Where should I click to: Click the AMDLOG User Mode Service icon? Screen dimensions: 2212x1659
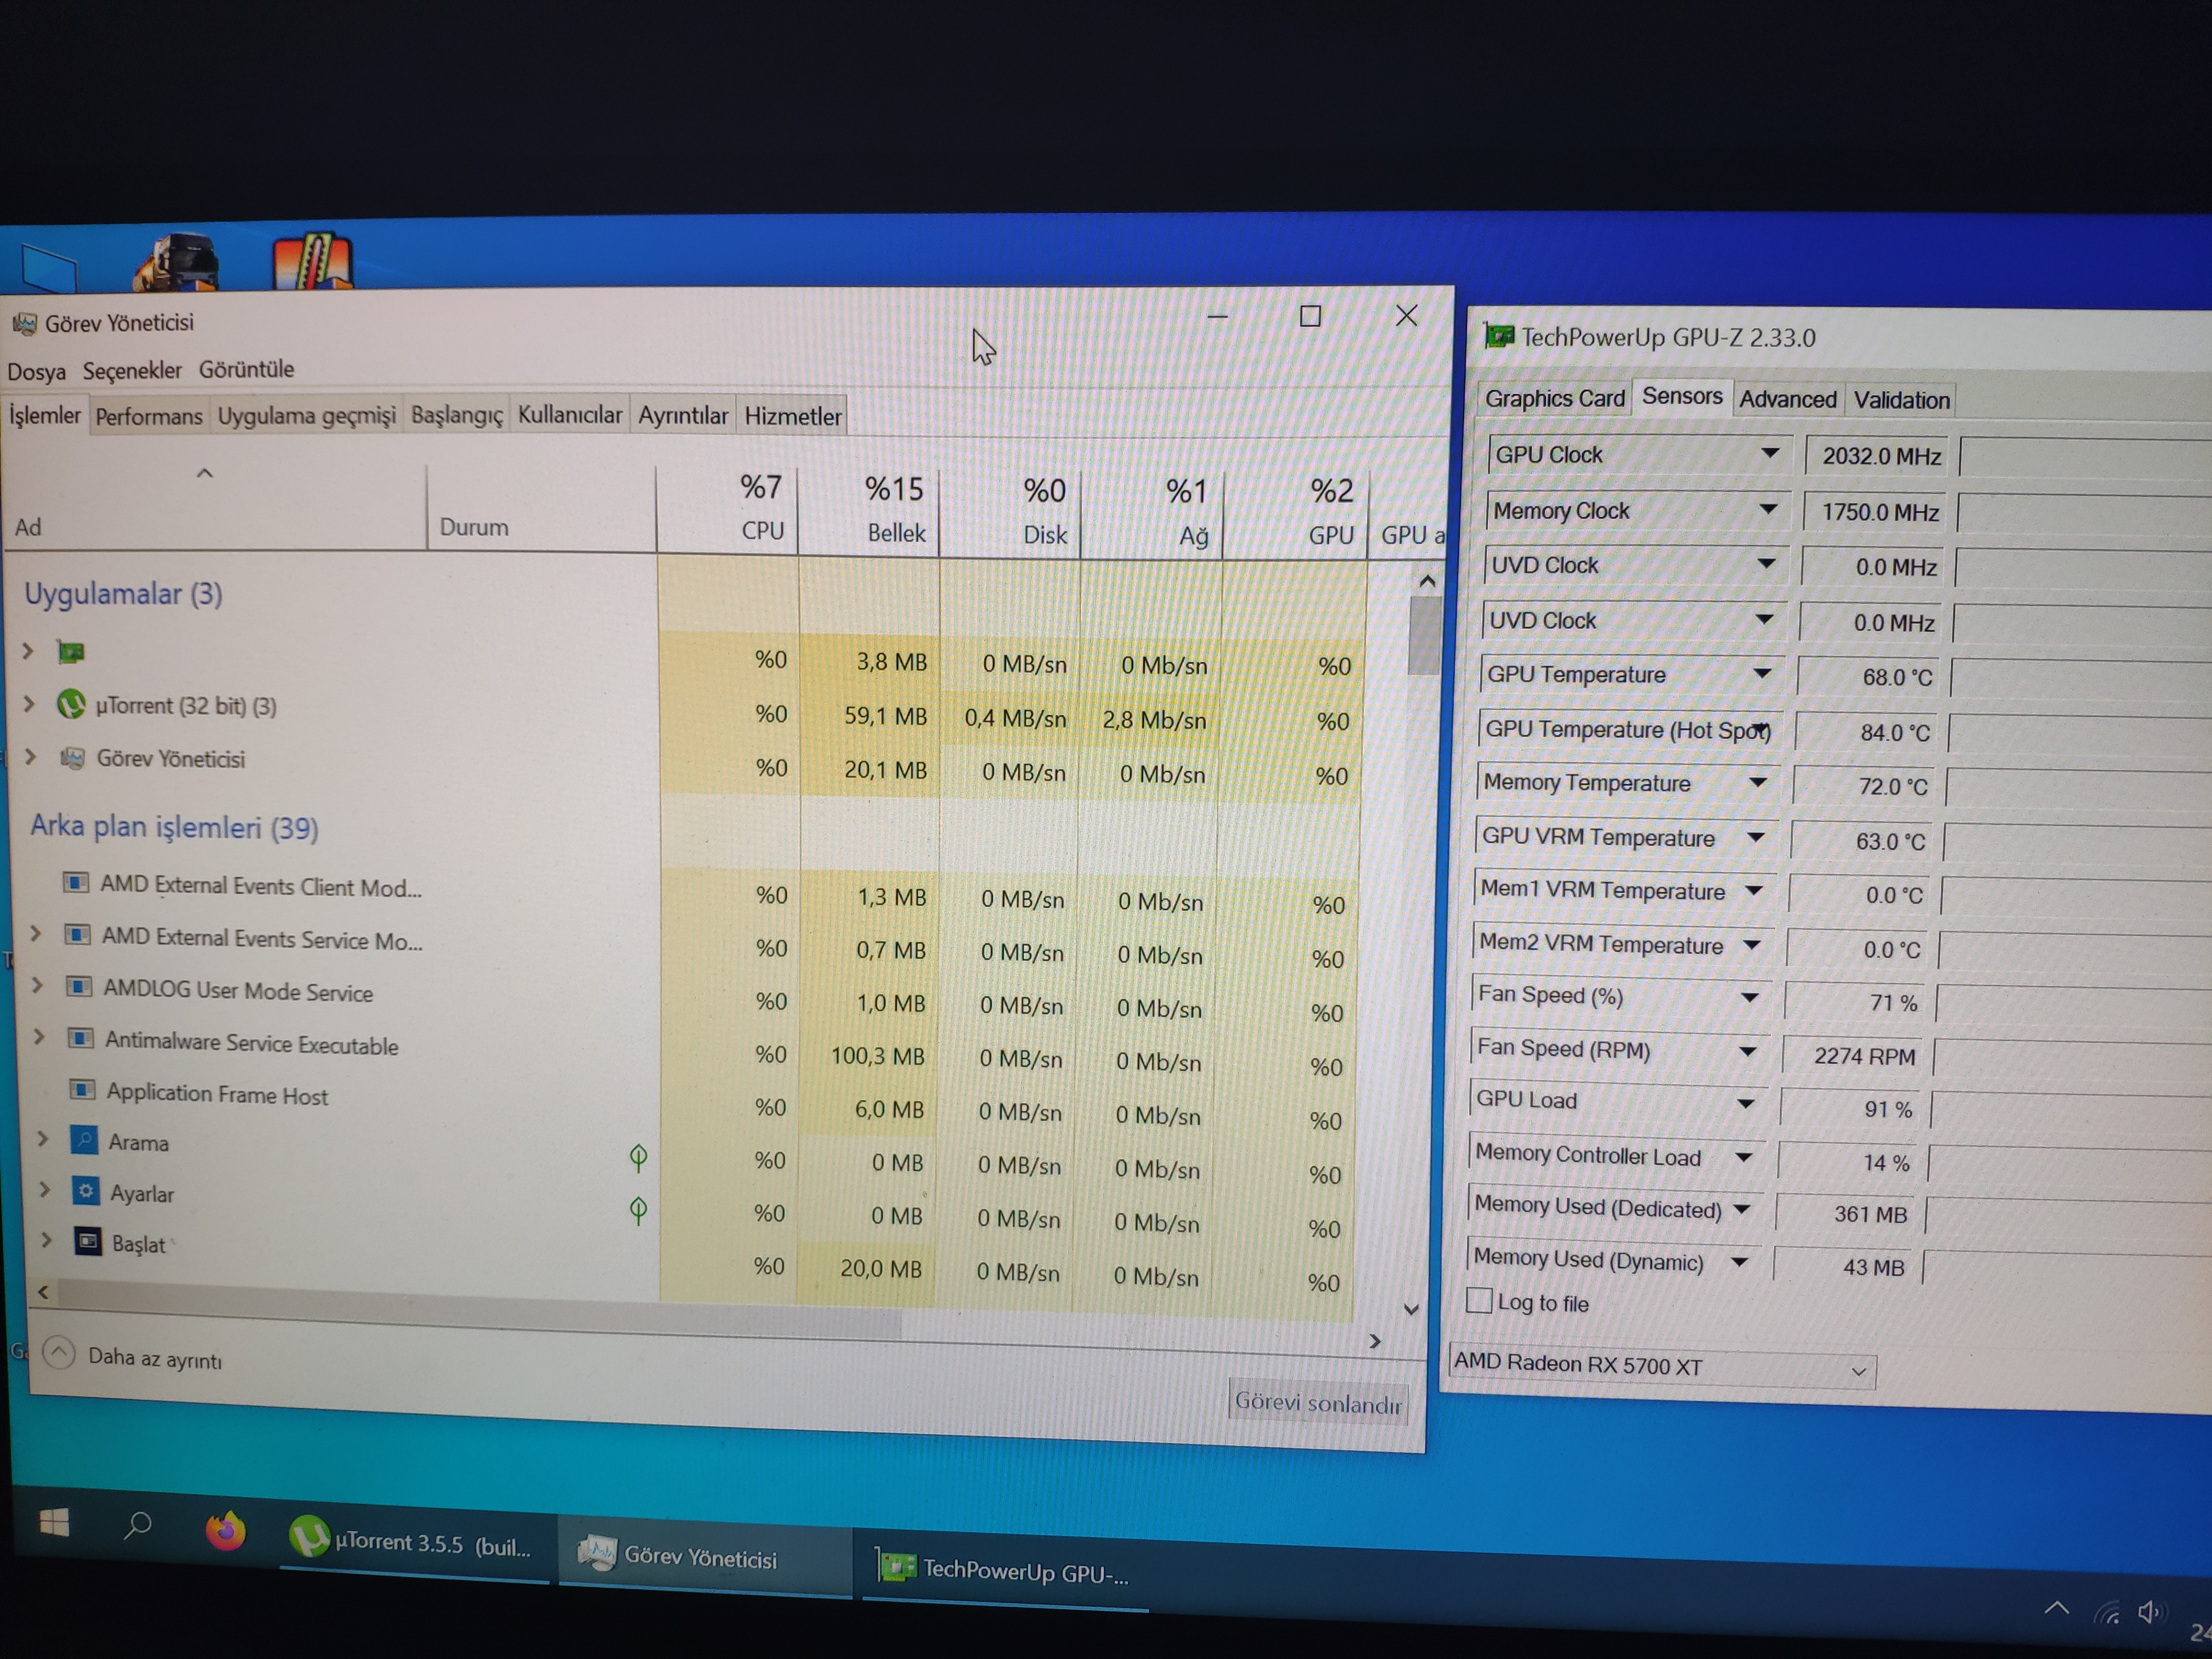point(79,988)
